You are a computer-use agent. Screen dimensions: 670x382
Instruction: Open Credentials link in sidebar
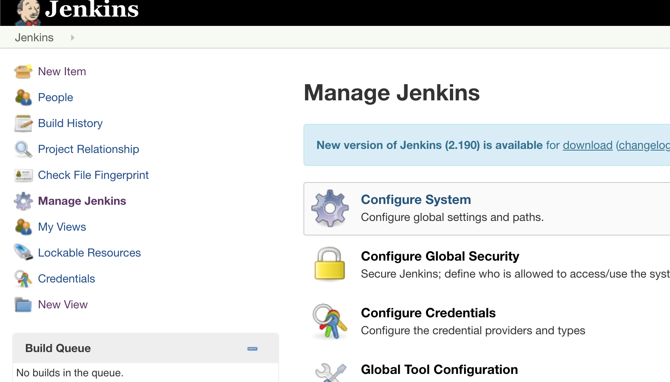66,279
